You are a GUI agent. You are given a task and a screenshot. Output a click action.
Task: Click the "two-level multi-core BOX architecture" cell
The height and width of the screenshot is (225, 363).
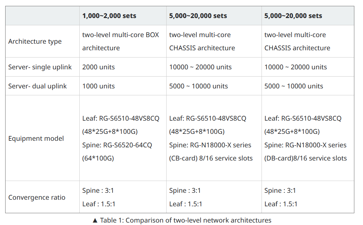(x=121, y=41)
